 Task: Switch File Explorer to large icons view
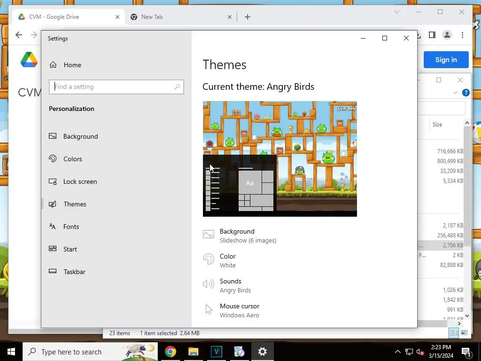click(464, 333)
